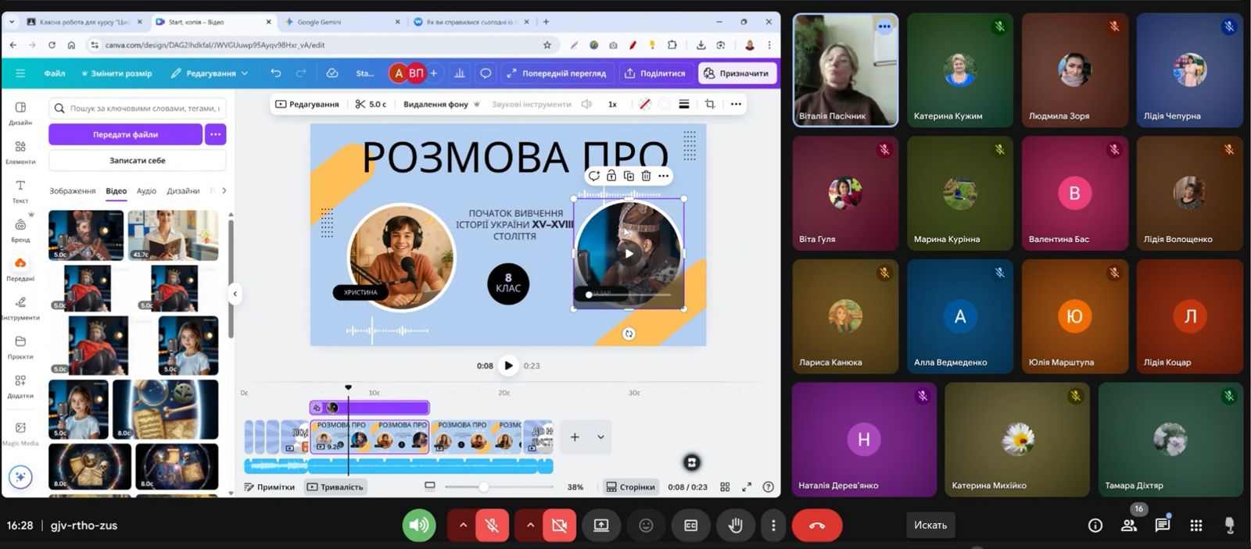Click the Поділитися button
1251x549 pixels.
coord(654,73)
